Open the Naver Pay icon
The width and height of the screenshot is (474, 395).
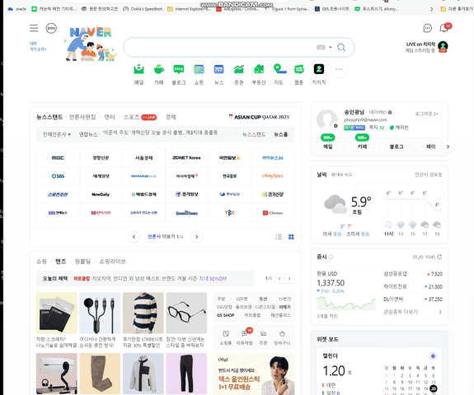pyautogui.click(x=51, y=28)
